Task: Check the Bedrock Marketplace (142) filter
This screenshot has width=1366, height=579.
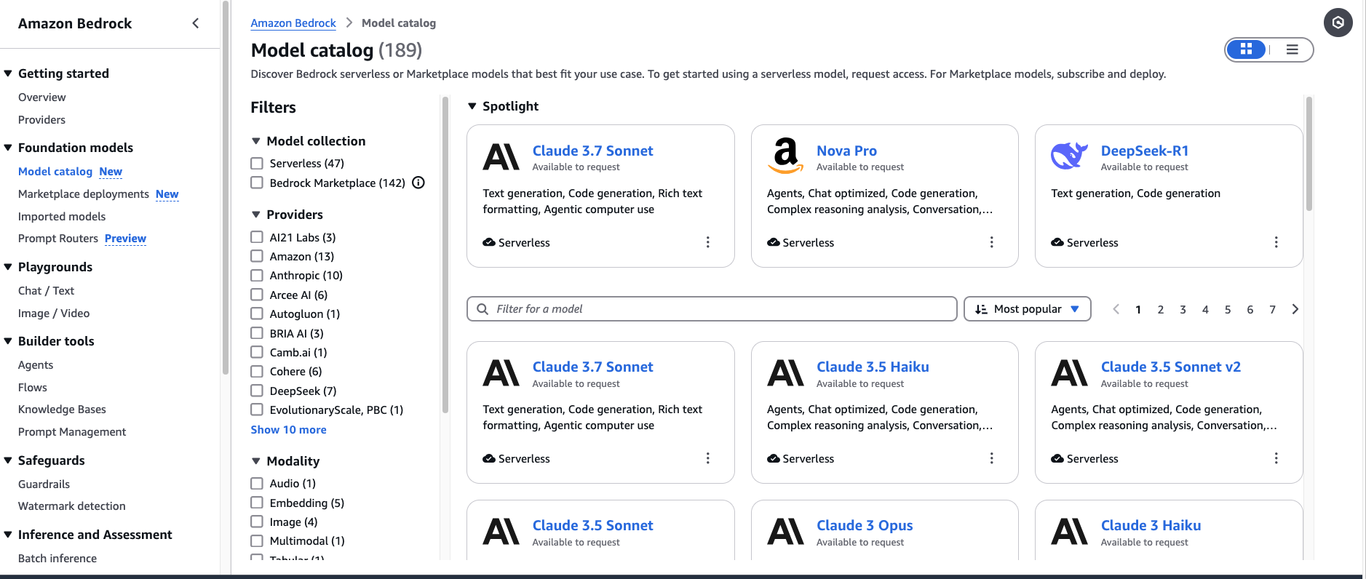Action: pos(257,183)
